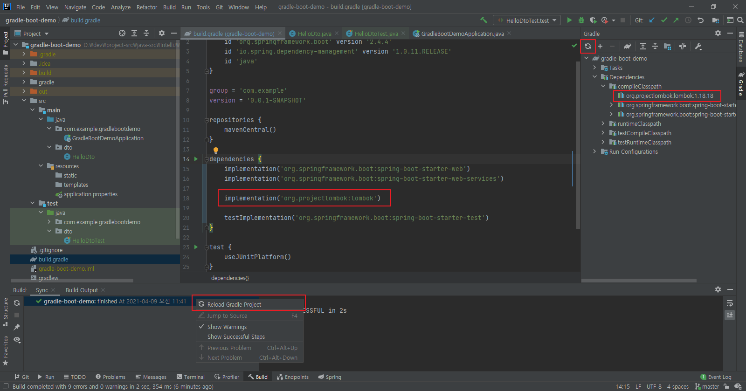
Task: Rollback changes with undo arrow icon
Action: (x=700, y=20)
